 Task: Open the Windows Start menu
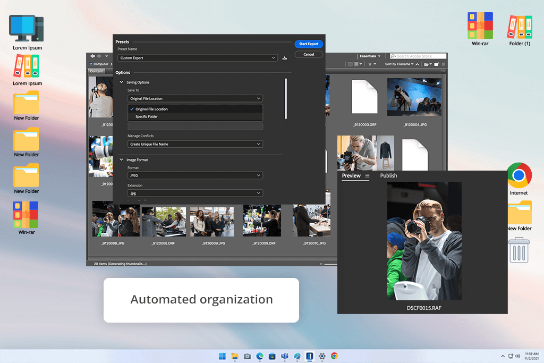(223, 356)
